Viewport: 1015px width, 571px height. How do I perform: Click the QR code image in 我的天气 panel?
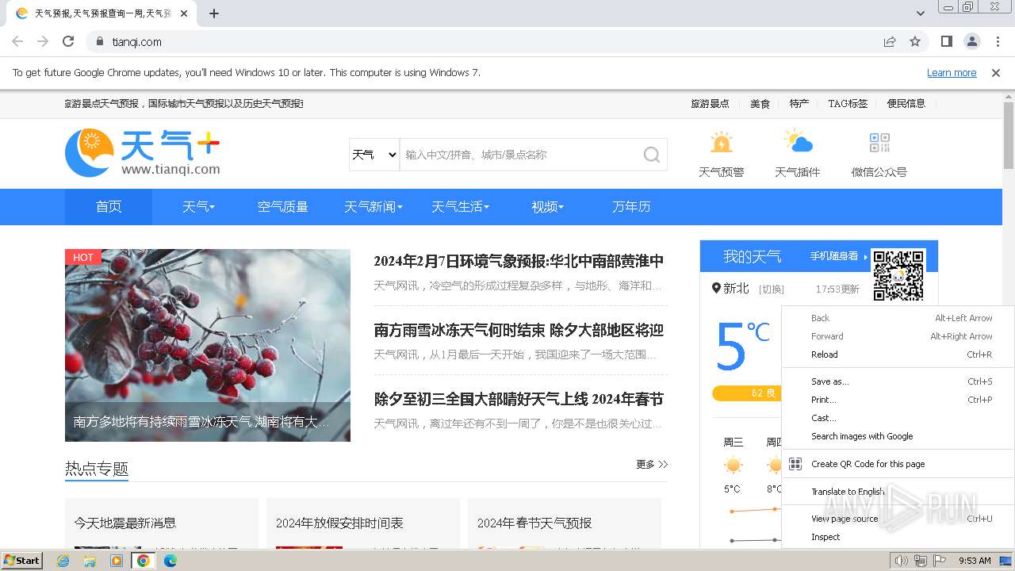click(x=898, y=275)
